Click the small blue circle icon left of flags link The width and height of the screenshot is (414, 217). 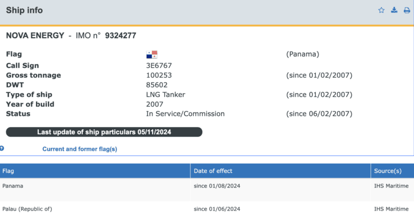[2, 148]
